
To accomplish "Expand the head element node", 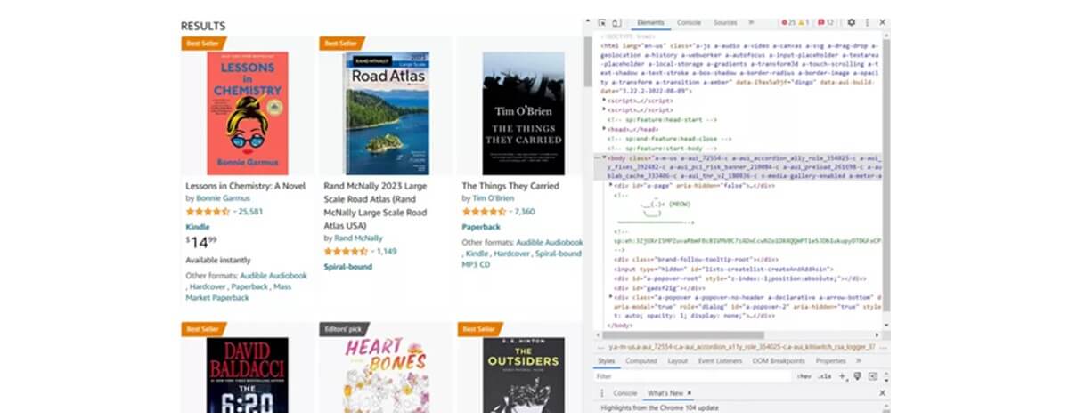I will tap(606, 129).
